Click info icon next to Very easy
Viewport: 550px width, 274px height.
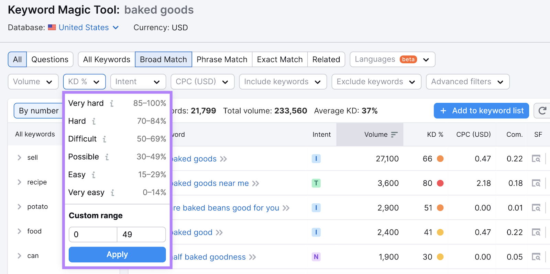point(112,193)
